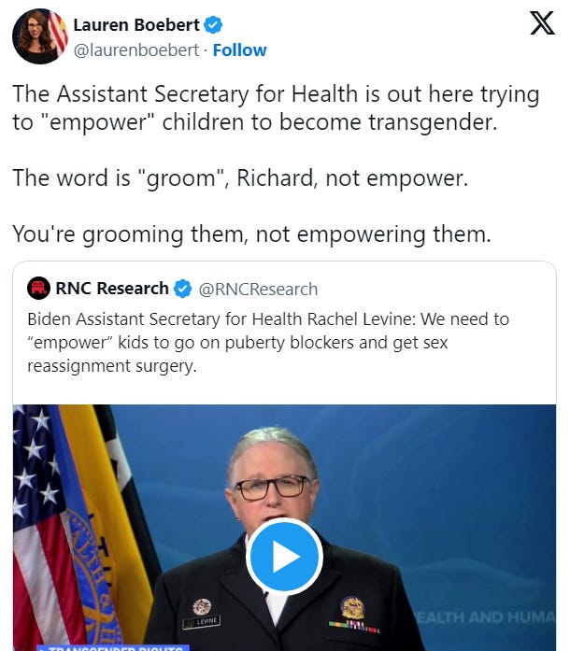
Task: Click the X logo icon
Action: click(542, 23)
